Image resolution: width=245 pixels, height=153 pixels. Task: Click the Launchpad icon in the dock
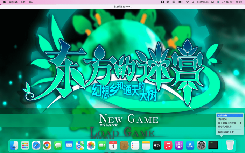[25, 145]
